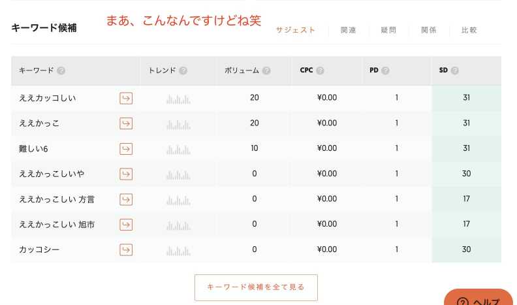View trend chart for ええカッコしい row
Viewport: 517px width, 305px height.
(x=178, y=99)
